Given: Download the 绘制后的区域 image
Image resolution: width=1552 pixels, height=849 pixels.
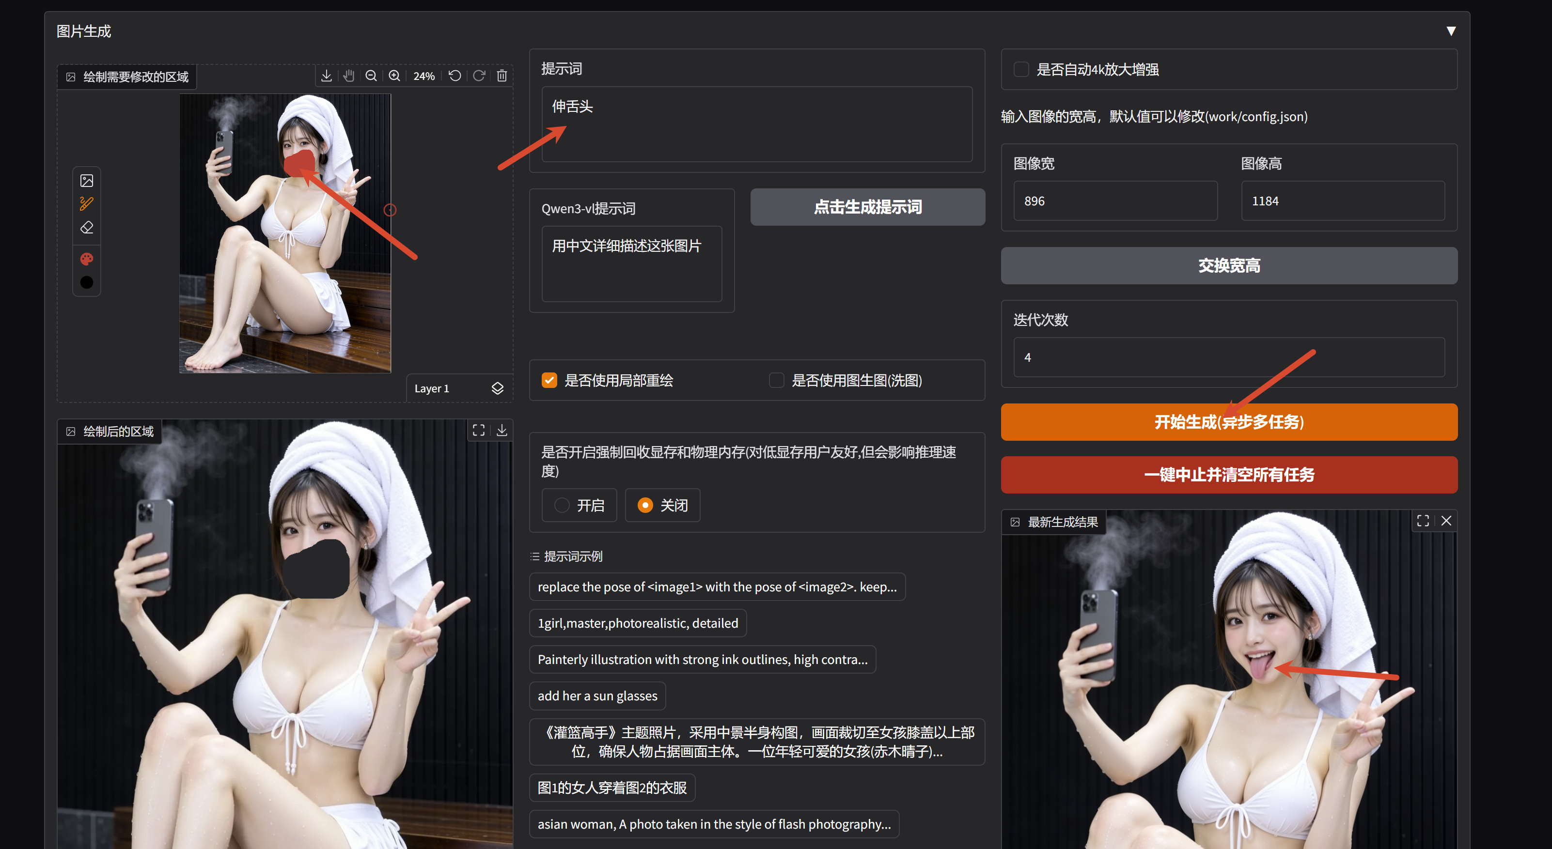Looking at the screenshot, I should click(x=502, y=430).
